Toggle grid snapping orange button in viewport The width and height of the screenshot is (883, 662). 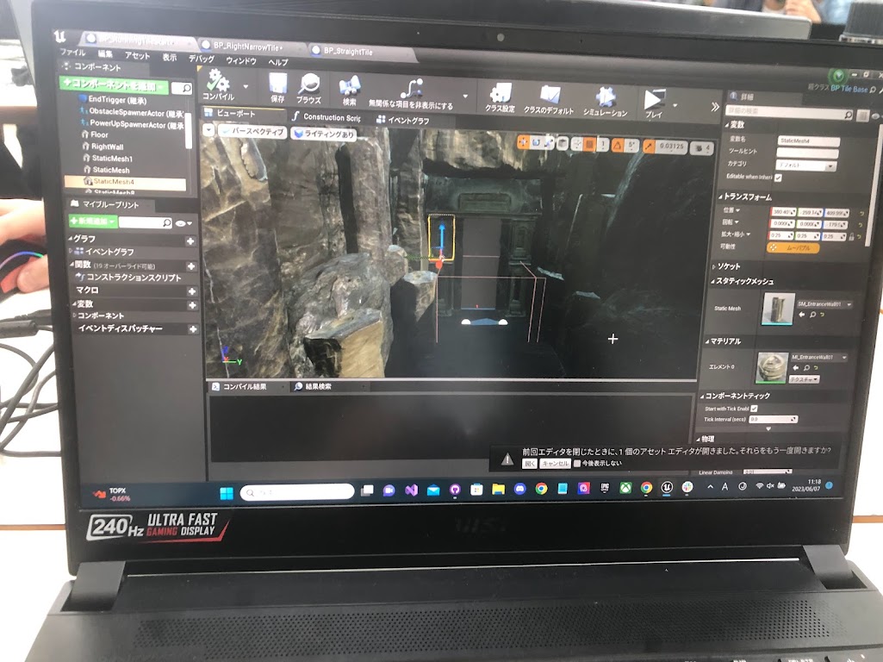point(589,145)
